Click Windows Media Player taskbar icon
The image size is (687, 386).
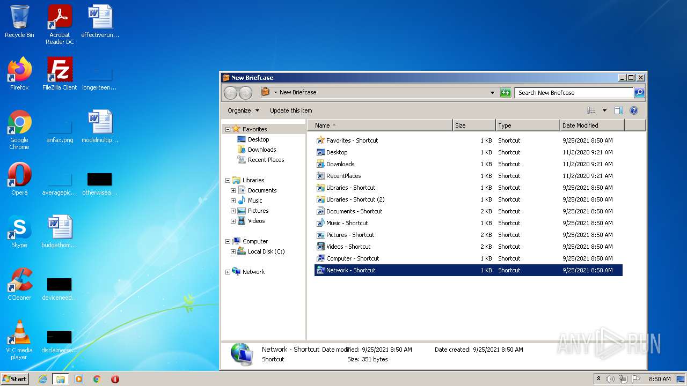point(78,379)
